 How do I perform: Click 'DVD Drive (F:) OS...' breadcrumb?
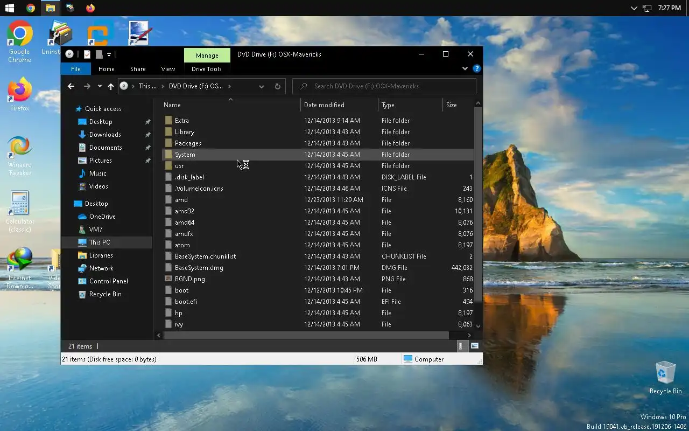196,86
